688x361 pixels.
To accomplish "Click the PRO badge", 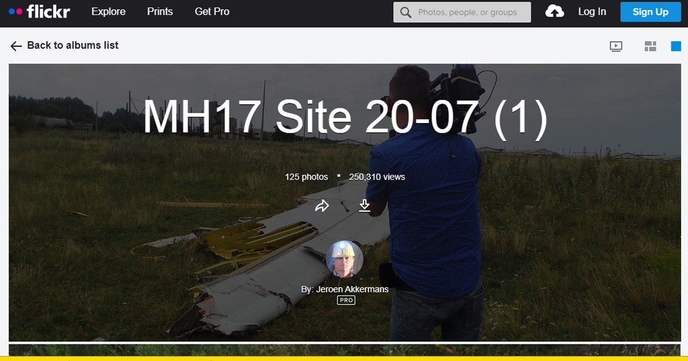I will 346,300.
